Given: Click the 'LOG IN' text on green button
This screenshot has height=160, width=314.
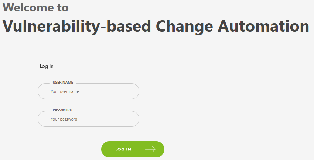Looking at the screenshot, I should point(123,149).
